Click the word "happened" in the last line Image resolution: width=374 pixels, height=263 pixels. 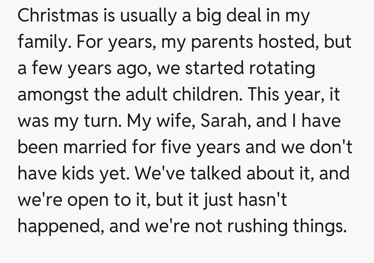60,226
